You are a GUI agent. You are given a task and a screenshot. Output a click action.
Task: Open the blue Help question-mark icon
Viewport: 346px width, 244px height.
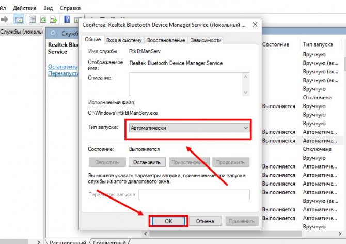coord(67,20)
